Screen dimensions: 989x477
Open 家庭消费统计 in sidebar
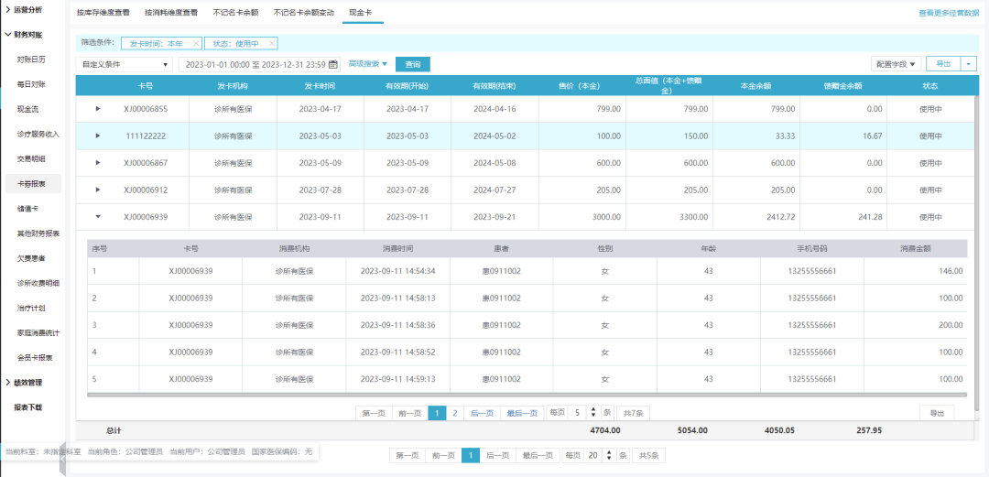coord(38,332)
